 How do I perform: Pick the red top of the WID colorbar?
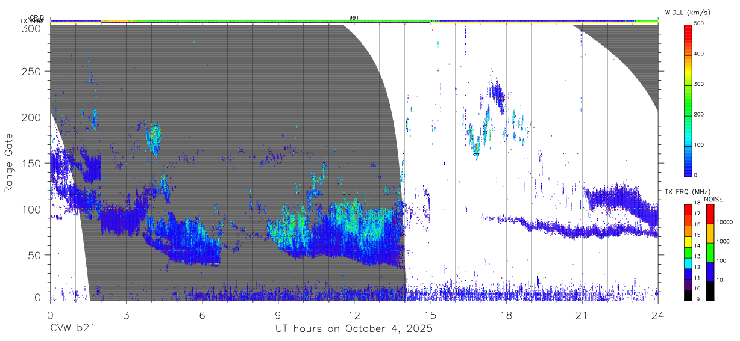coord(688,29)
